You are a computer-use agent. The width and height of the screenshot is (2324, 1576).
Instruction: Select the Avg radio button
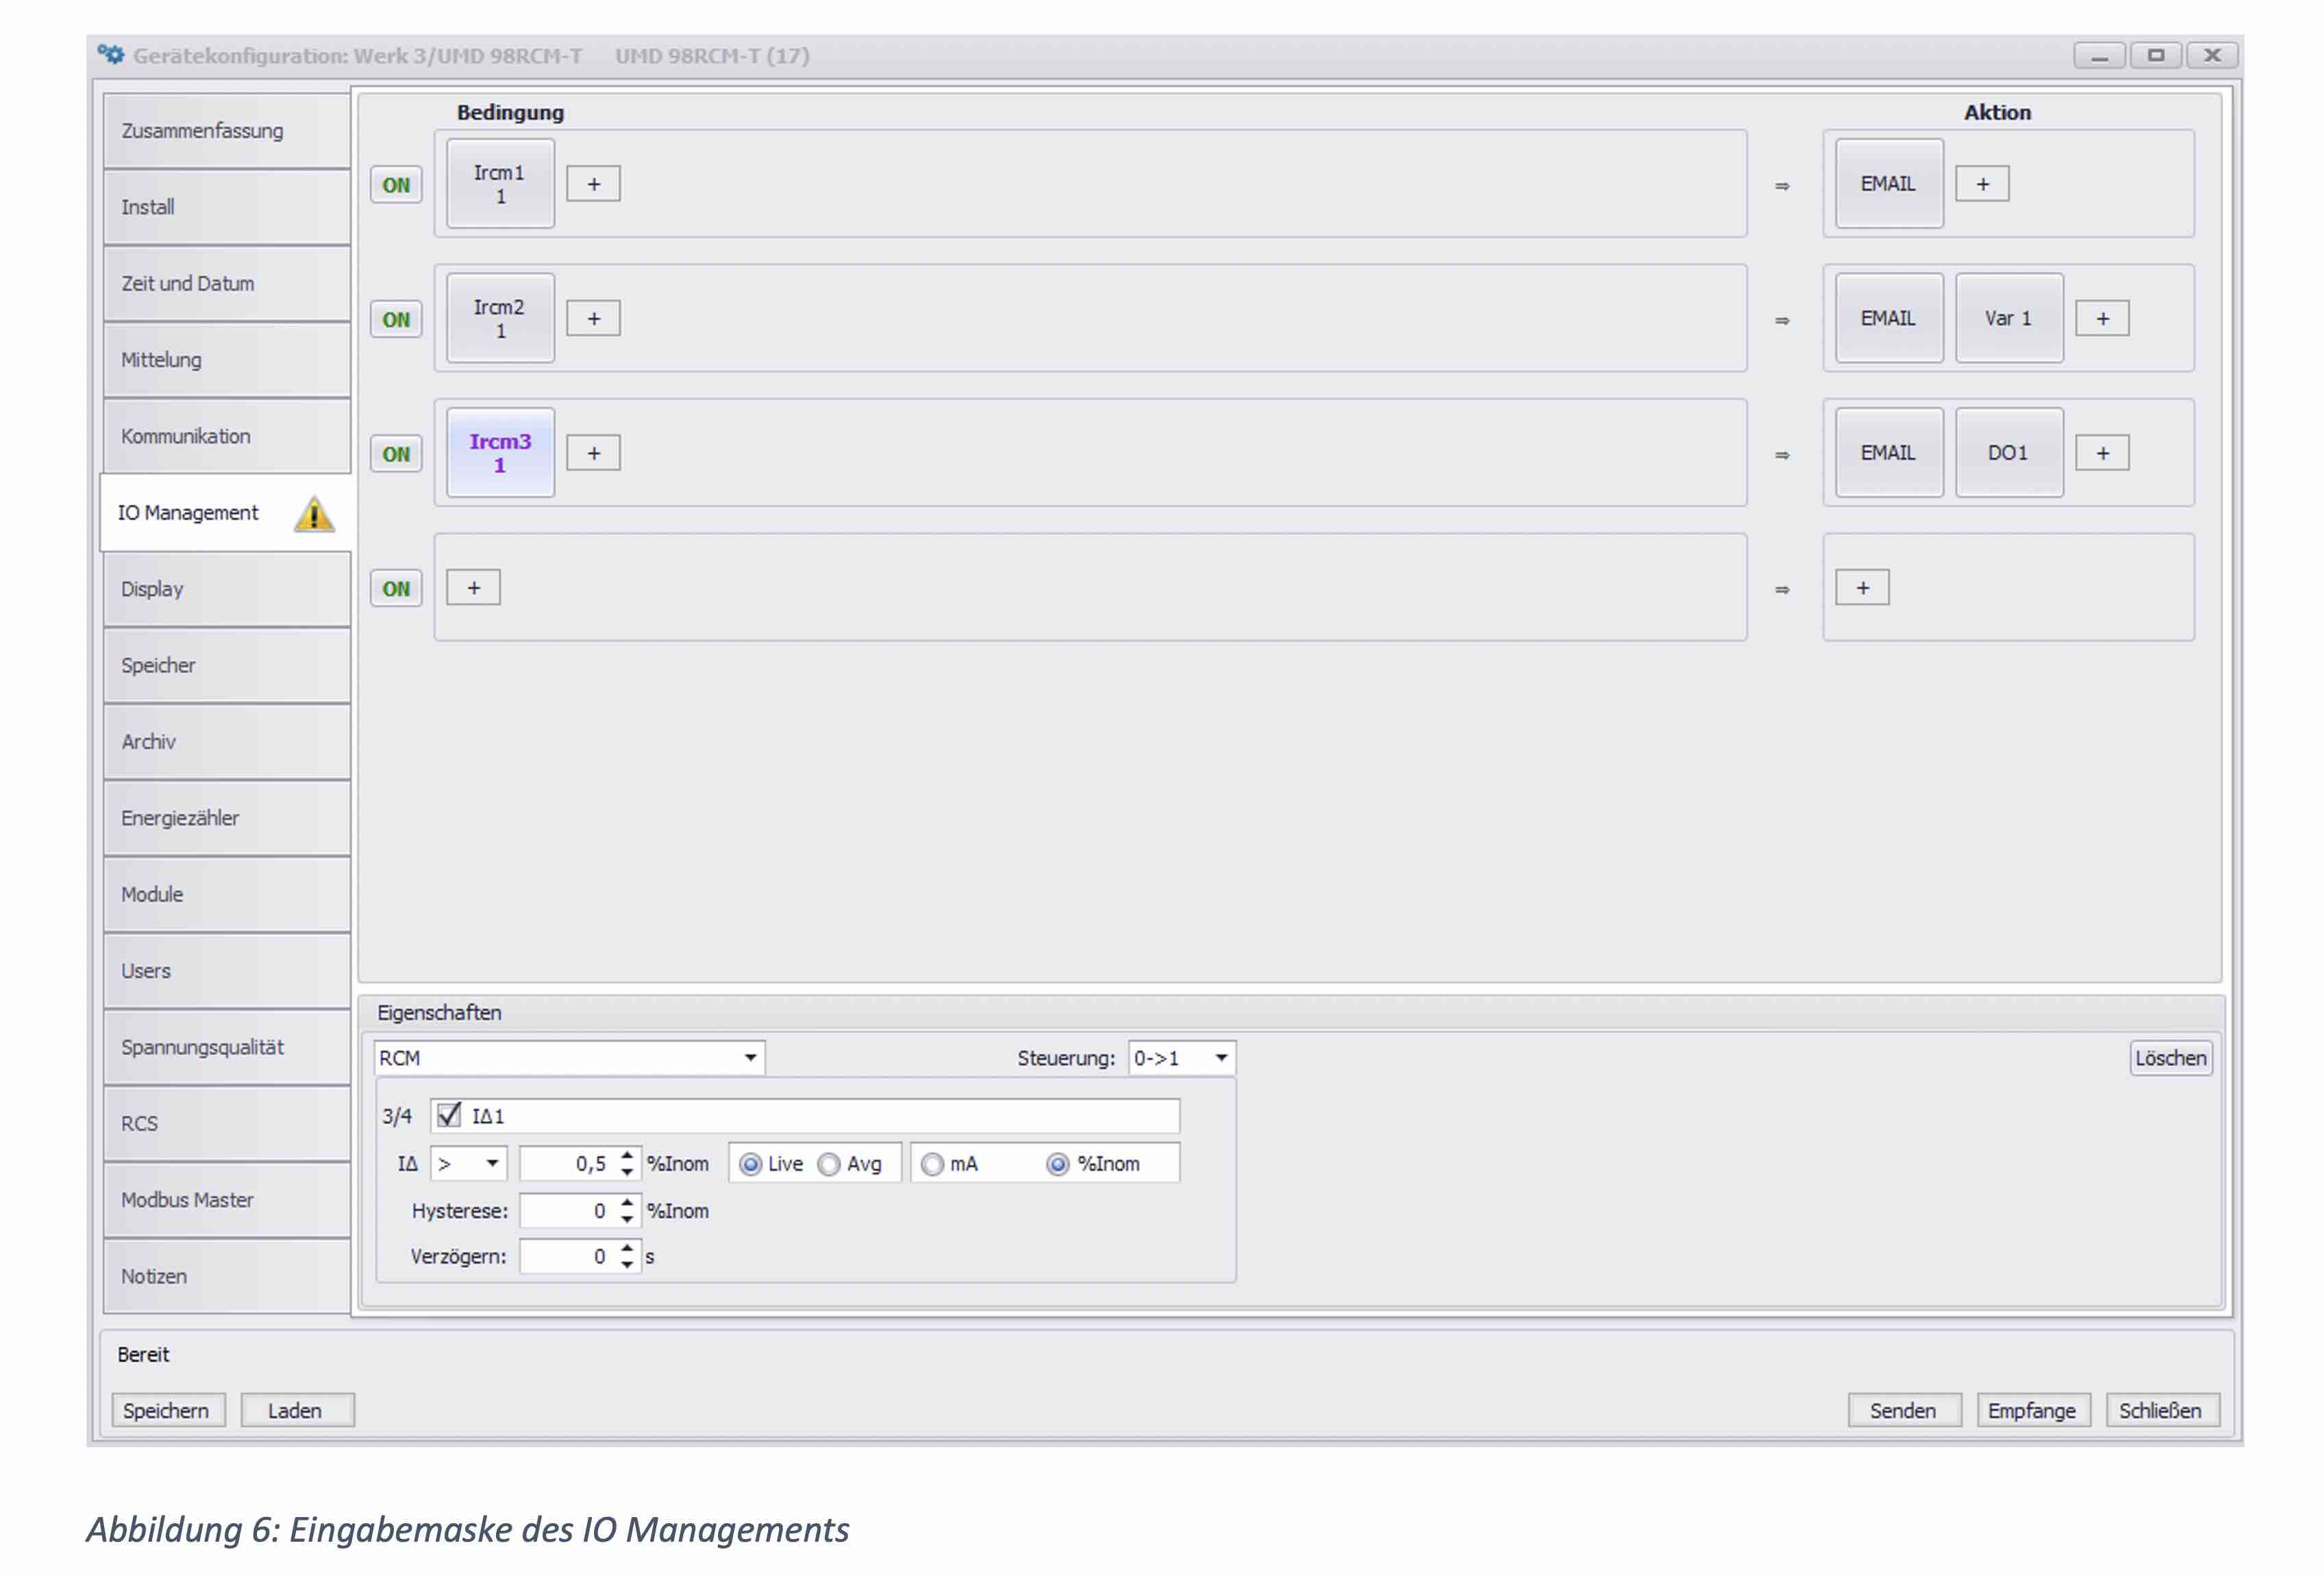point(829,1164)
